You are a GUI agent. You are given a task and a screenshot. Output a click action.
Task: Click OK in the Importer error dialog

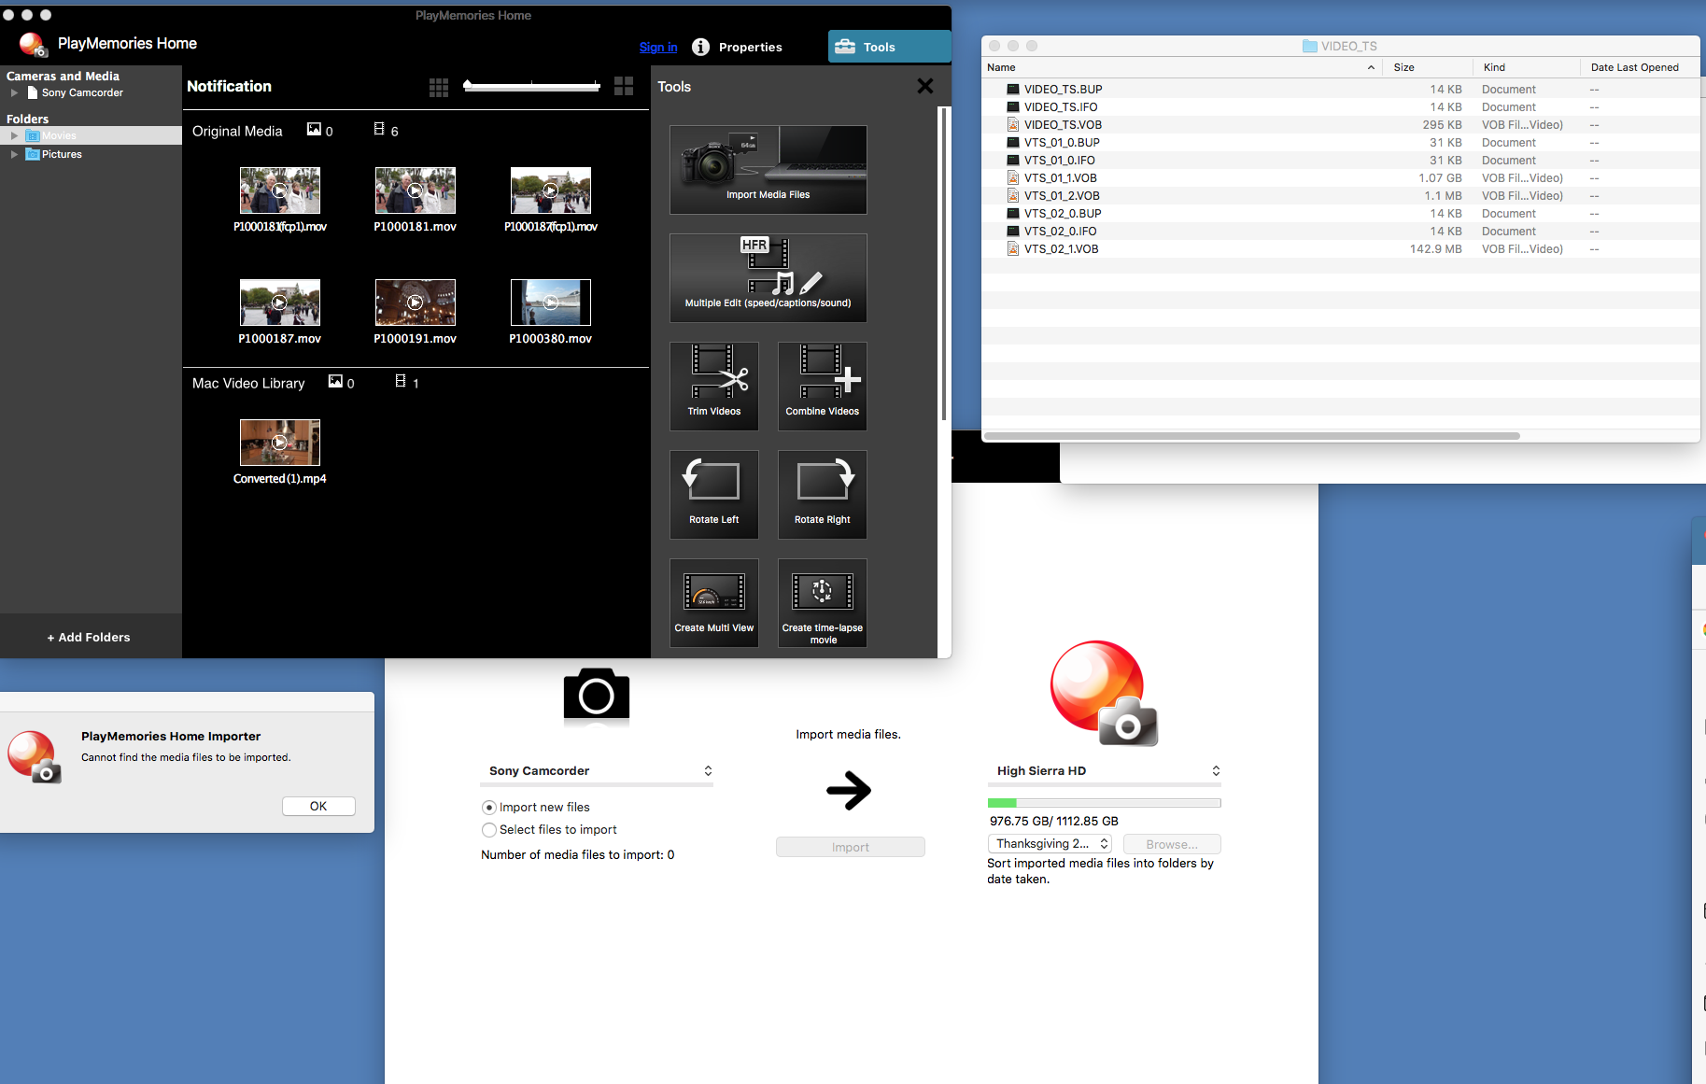pyautogui.click(x=318, y=806)
